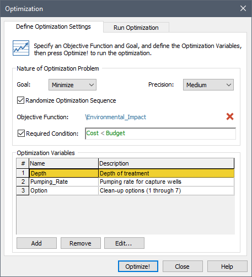Click the Add variable button

coord(36,243)
